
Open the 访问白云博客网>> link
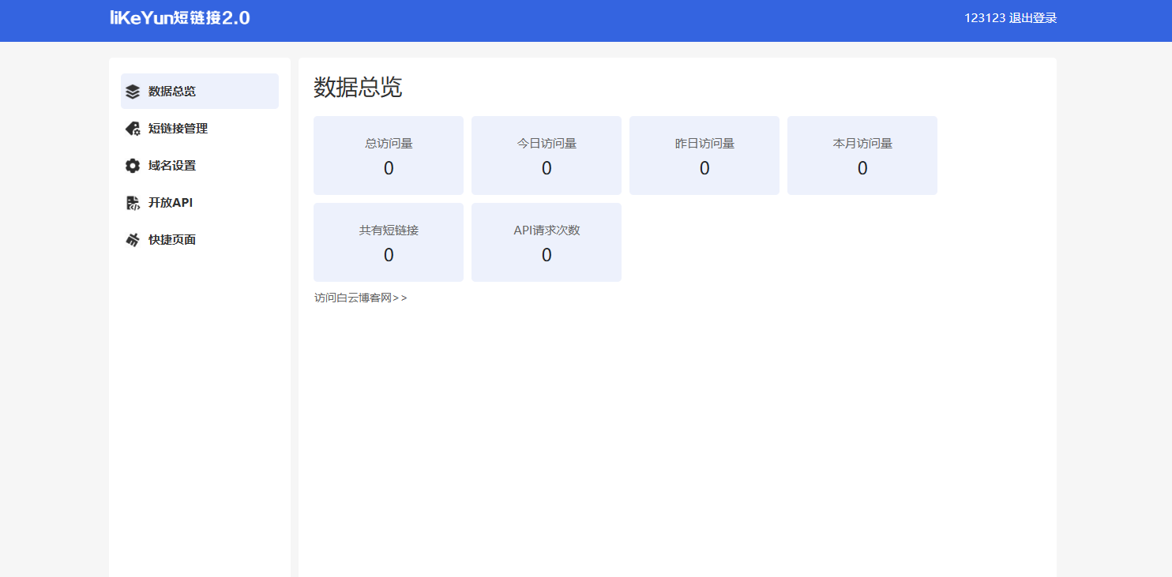360,298
